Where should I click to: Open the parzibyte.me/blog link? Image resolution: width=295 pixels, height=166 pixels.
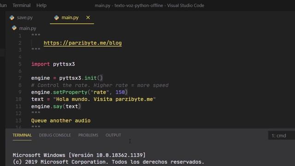83,43
